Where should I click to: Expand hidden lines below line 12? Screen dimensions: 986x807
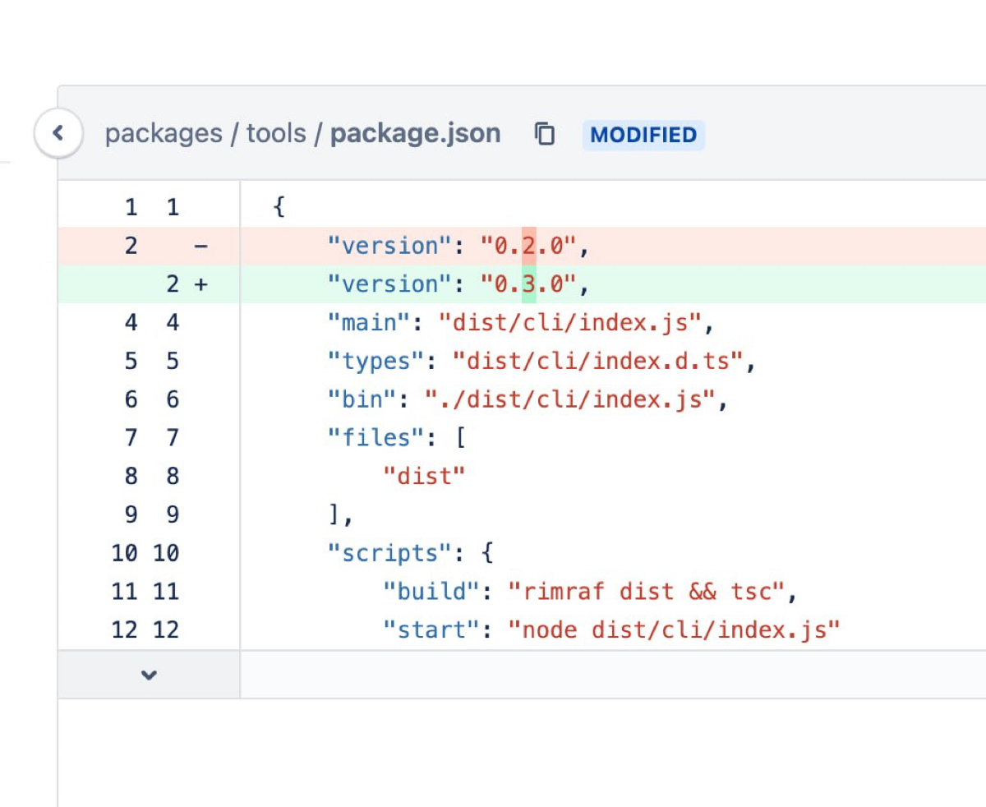pos(149,675)
